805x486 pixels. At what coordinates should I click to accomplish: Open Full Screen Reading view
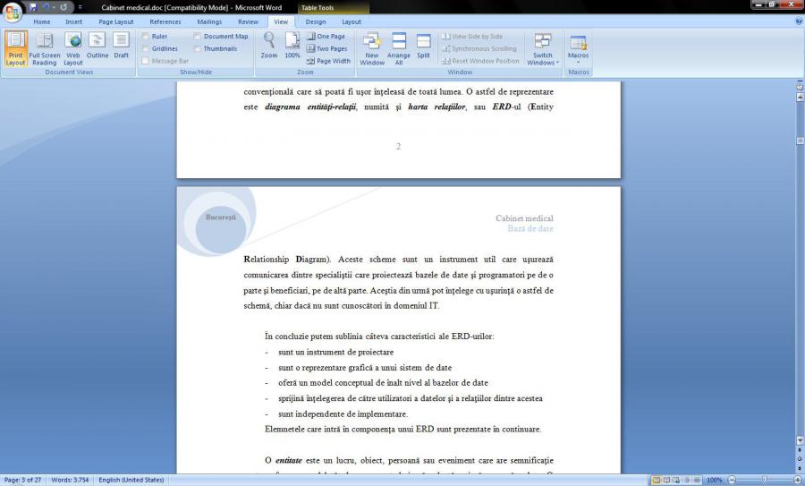[45, 48]
